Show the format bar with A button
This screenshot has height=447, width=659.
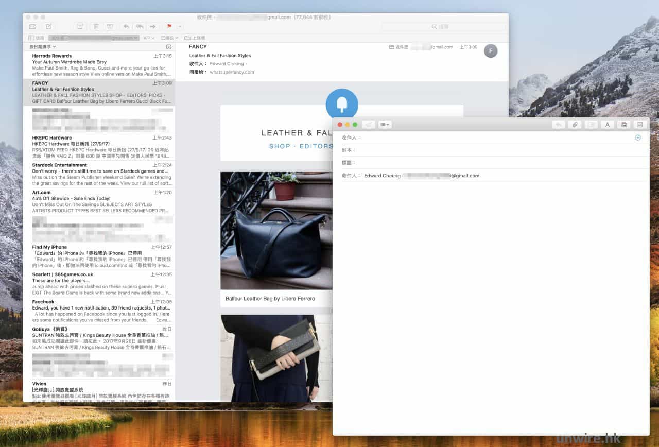(607, 125)
